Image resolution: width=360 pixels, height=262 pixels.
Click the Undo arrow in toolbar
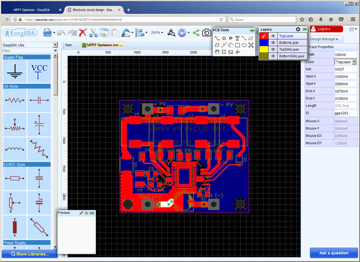pyautogui.click(x=60, y=32)
